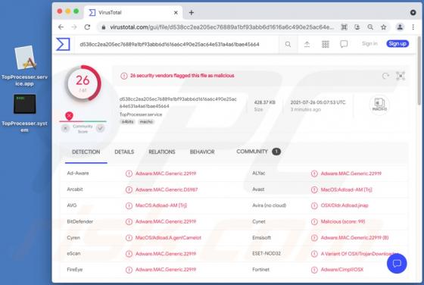This screenshot has height=285, width=424.
Task: Click the VirusTotal logo icon
Action: coord(63,44)
